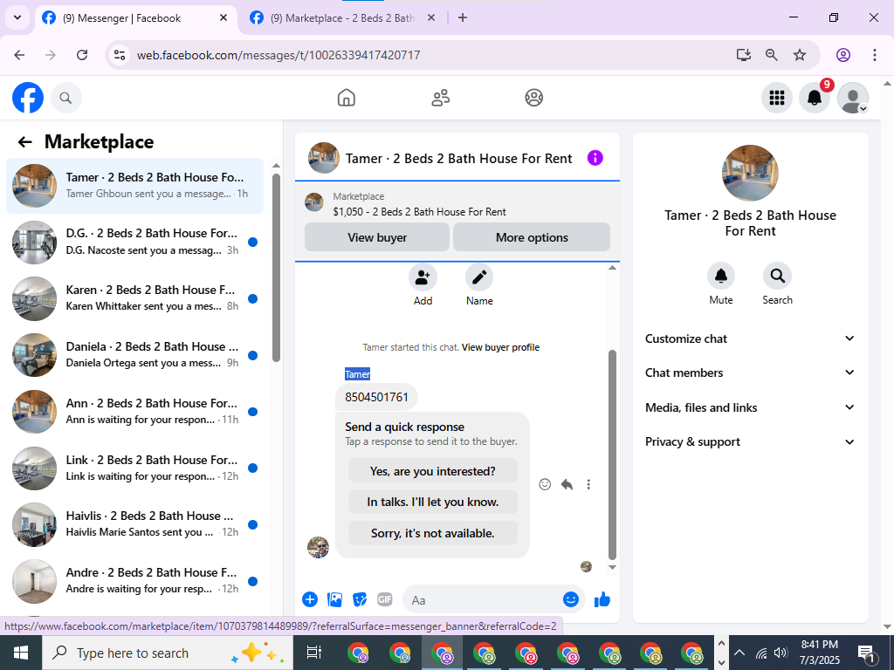Viewport: 894px width, 670px height.
Task: Click the conversation scrollbar thumb
Action: 612,455
